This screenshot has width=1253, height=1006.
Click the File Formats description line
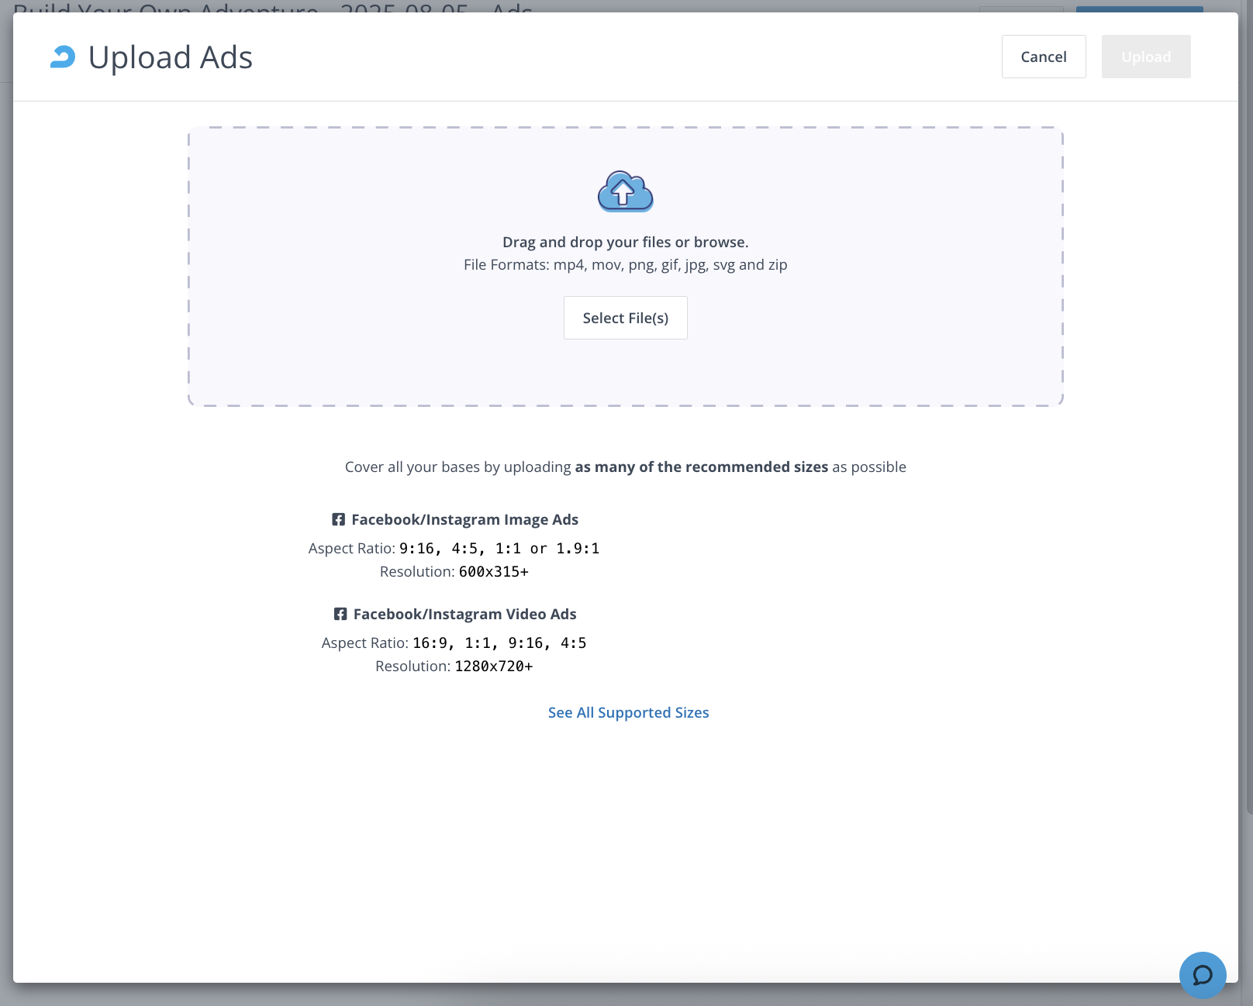(625, 264)
